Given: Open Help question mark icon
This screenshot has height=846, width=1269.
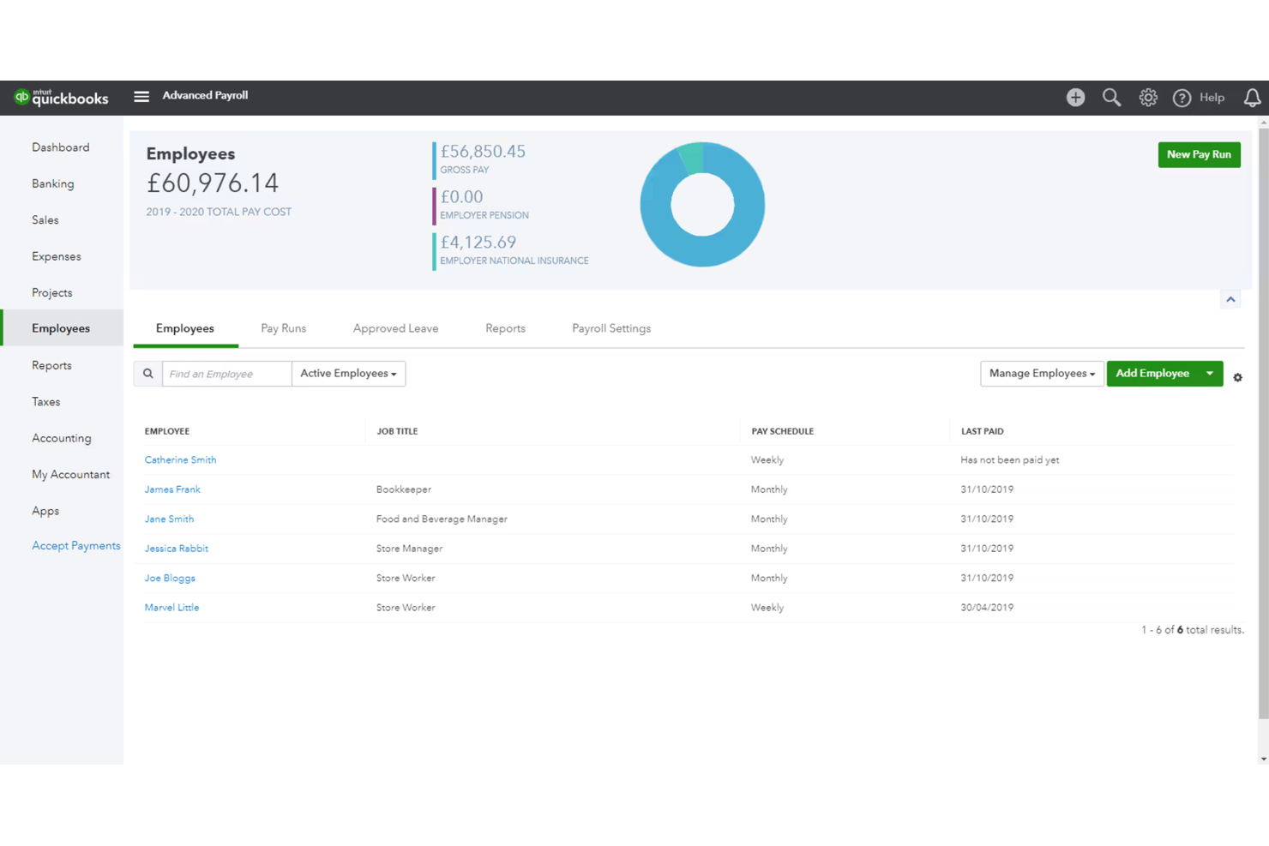Looking at the screenshot, I should [1182, 98].
